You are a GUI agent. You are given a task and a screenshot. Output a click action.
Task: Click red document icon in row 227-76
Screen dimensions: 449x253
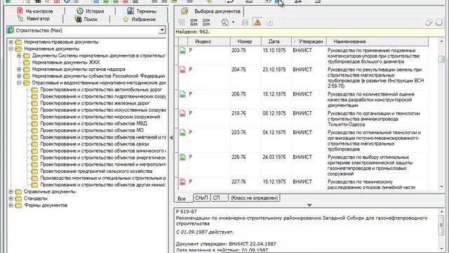(x=182, y=182)
